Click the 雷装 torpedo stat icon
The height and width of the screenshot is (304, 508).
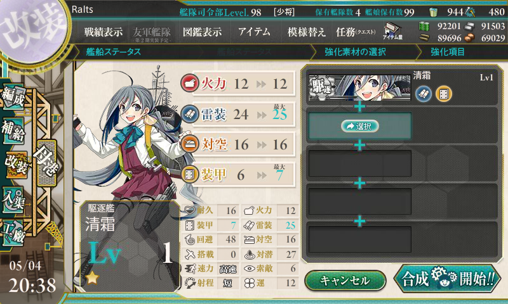[189, 114]
